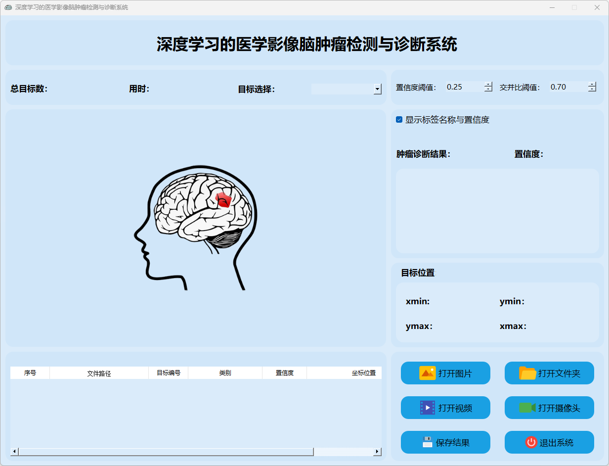Viewport: 609px width, 466px height.
Task: Decrease 置信度阈值 with down arrow
Action: click(x=488, y=90)
